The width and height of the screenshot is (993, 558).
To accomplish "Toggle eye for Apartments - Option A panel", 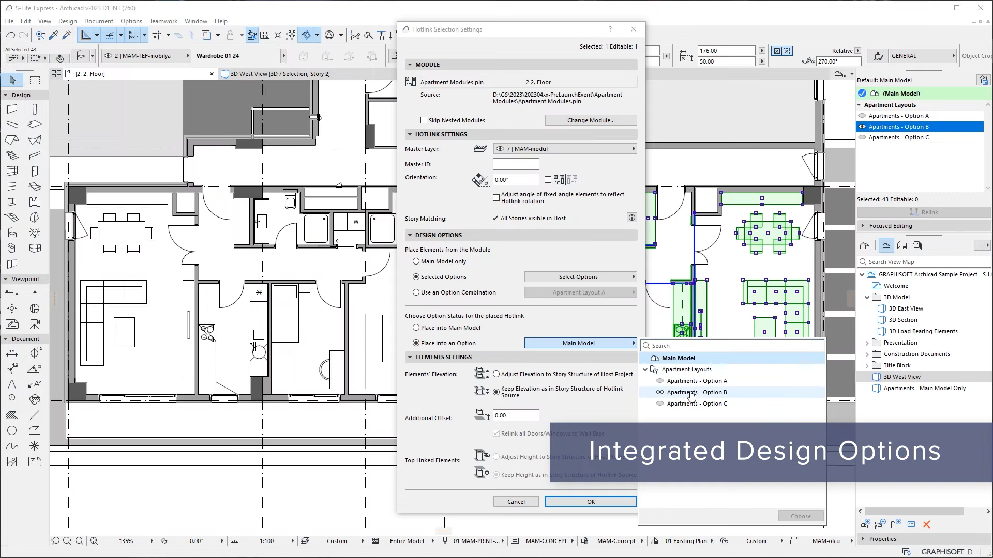I will click(x=862, y=116).
